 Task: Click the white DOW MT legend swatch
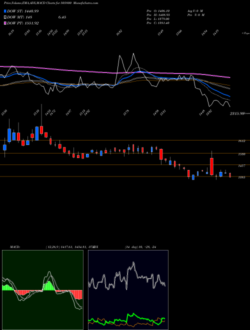click(5, 17)
